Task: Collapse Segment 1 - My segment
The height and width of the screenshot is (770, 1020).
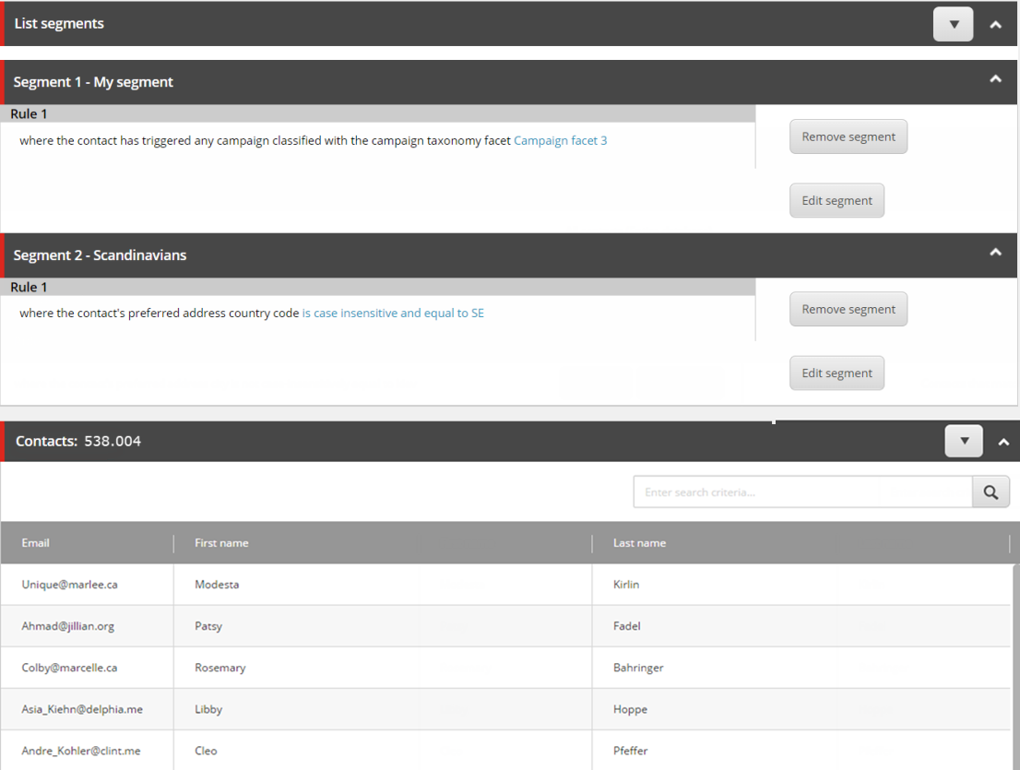Action: coord(995,79)
